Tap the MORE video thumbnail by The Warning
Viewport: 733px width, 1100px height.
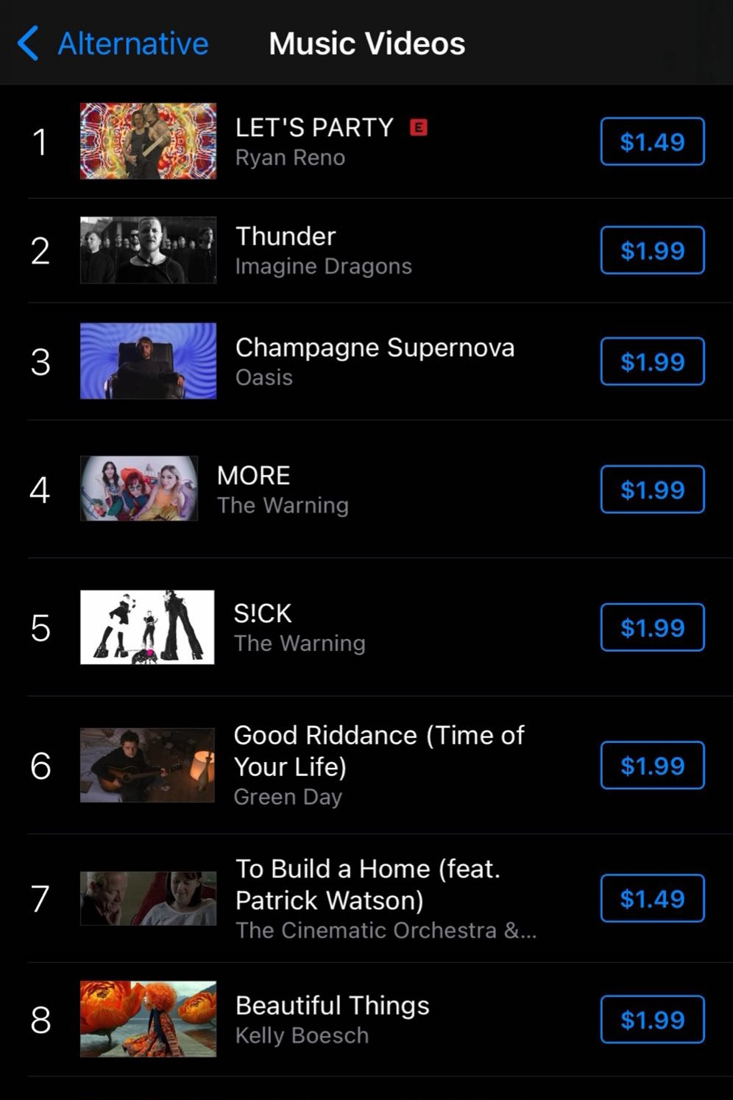139,489
